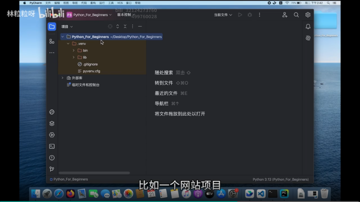Open the 文件 menu
Viewport: 360px width, 202px height.
pyautogui.click(x=48, y=3)
